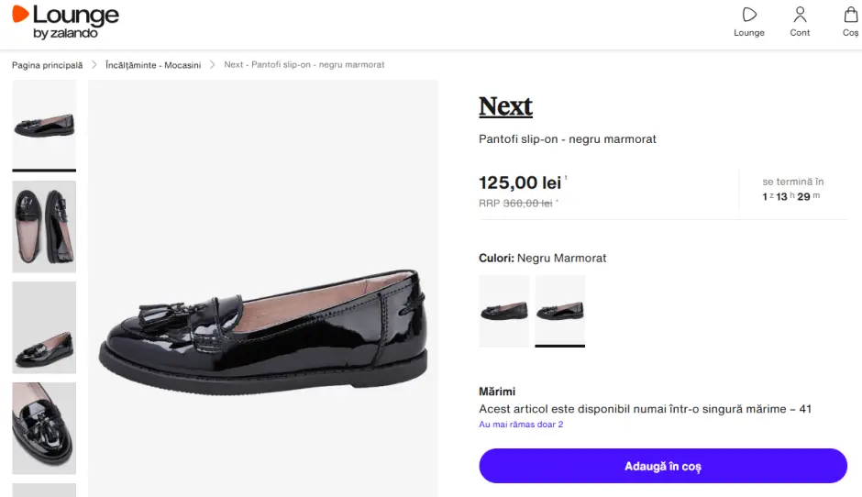
Task: Click the breadcrumb arrow after Încălțăminte - Mocasini
Action: tap(212, 65)
